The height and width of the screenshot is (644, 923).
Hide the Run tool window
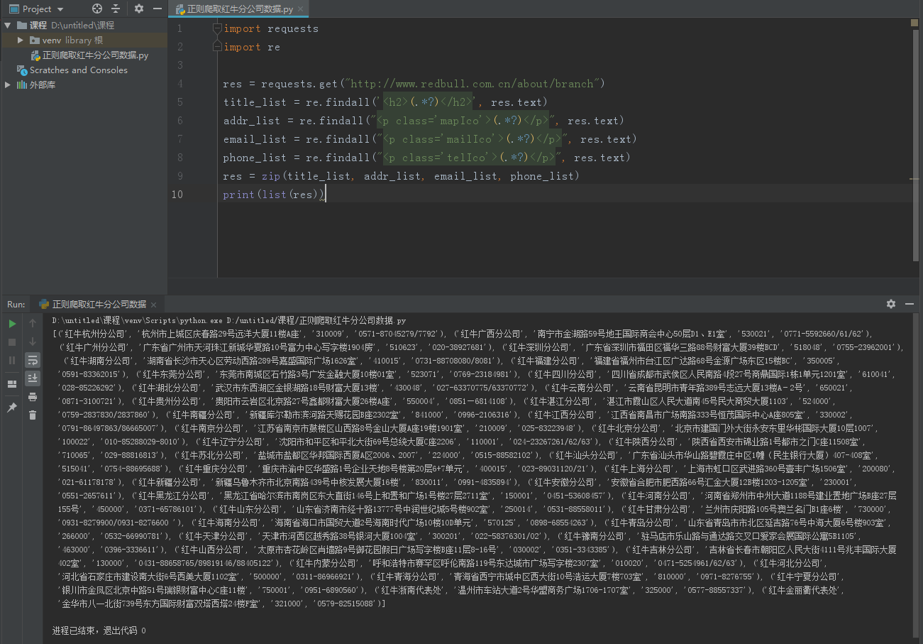pos(910,304)
